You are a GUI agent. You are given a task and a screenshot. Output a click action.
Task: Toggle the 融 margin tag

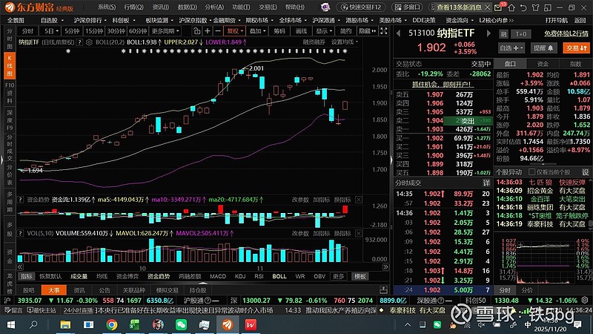(x=503, y=34)
